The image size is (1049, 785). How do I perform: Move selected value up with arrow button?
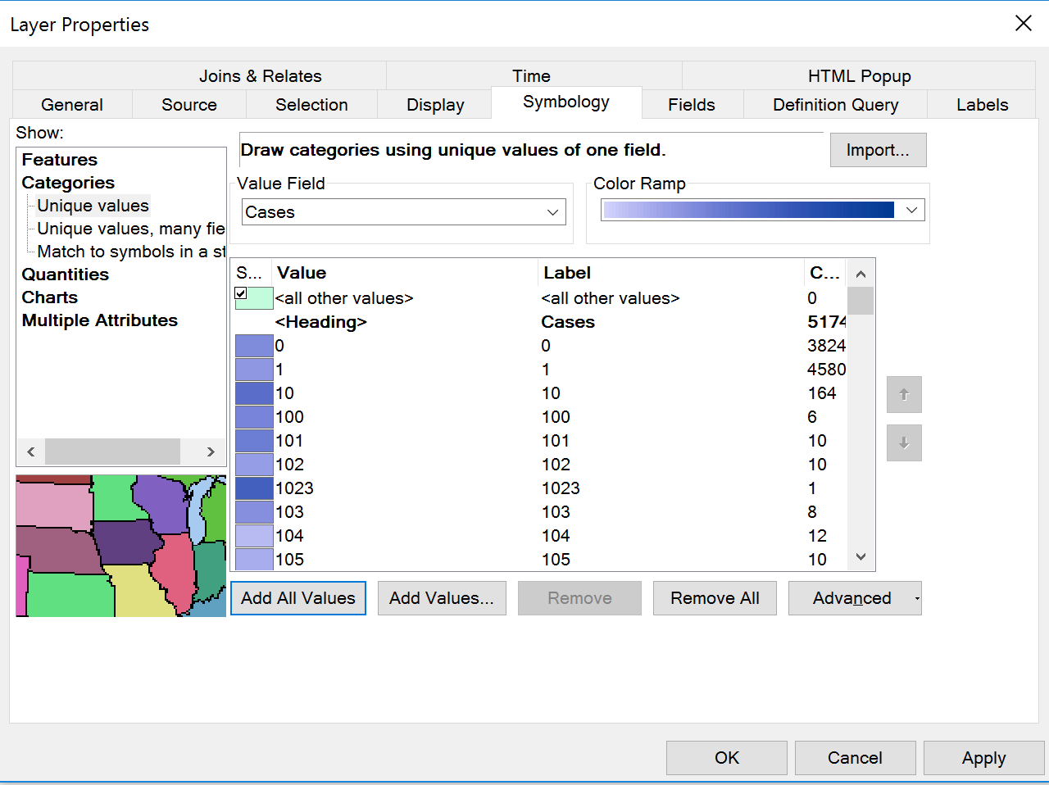pos(904,395)
